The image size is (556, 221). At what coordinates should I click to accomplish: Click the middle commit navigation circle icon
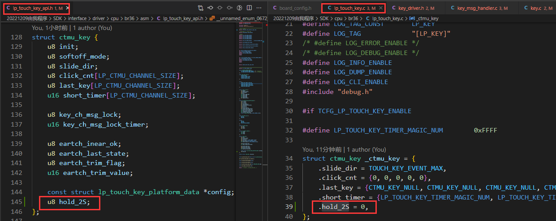[x=220, y=8]
